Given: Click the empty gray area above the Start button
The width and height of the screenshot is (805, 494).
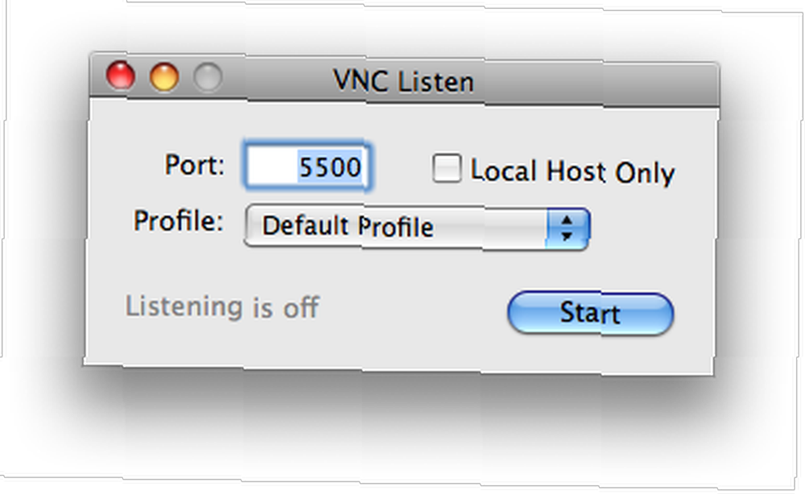Looking at the screenshot, I should click(x=590, y=271).
